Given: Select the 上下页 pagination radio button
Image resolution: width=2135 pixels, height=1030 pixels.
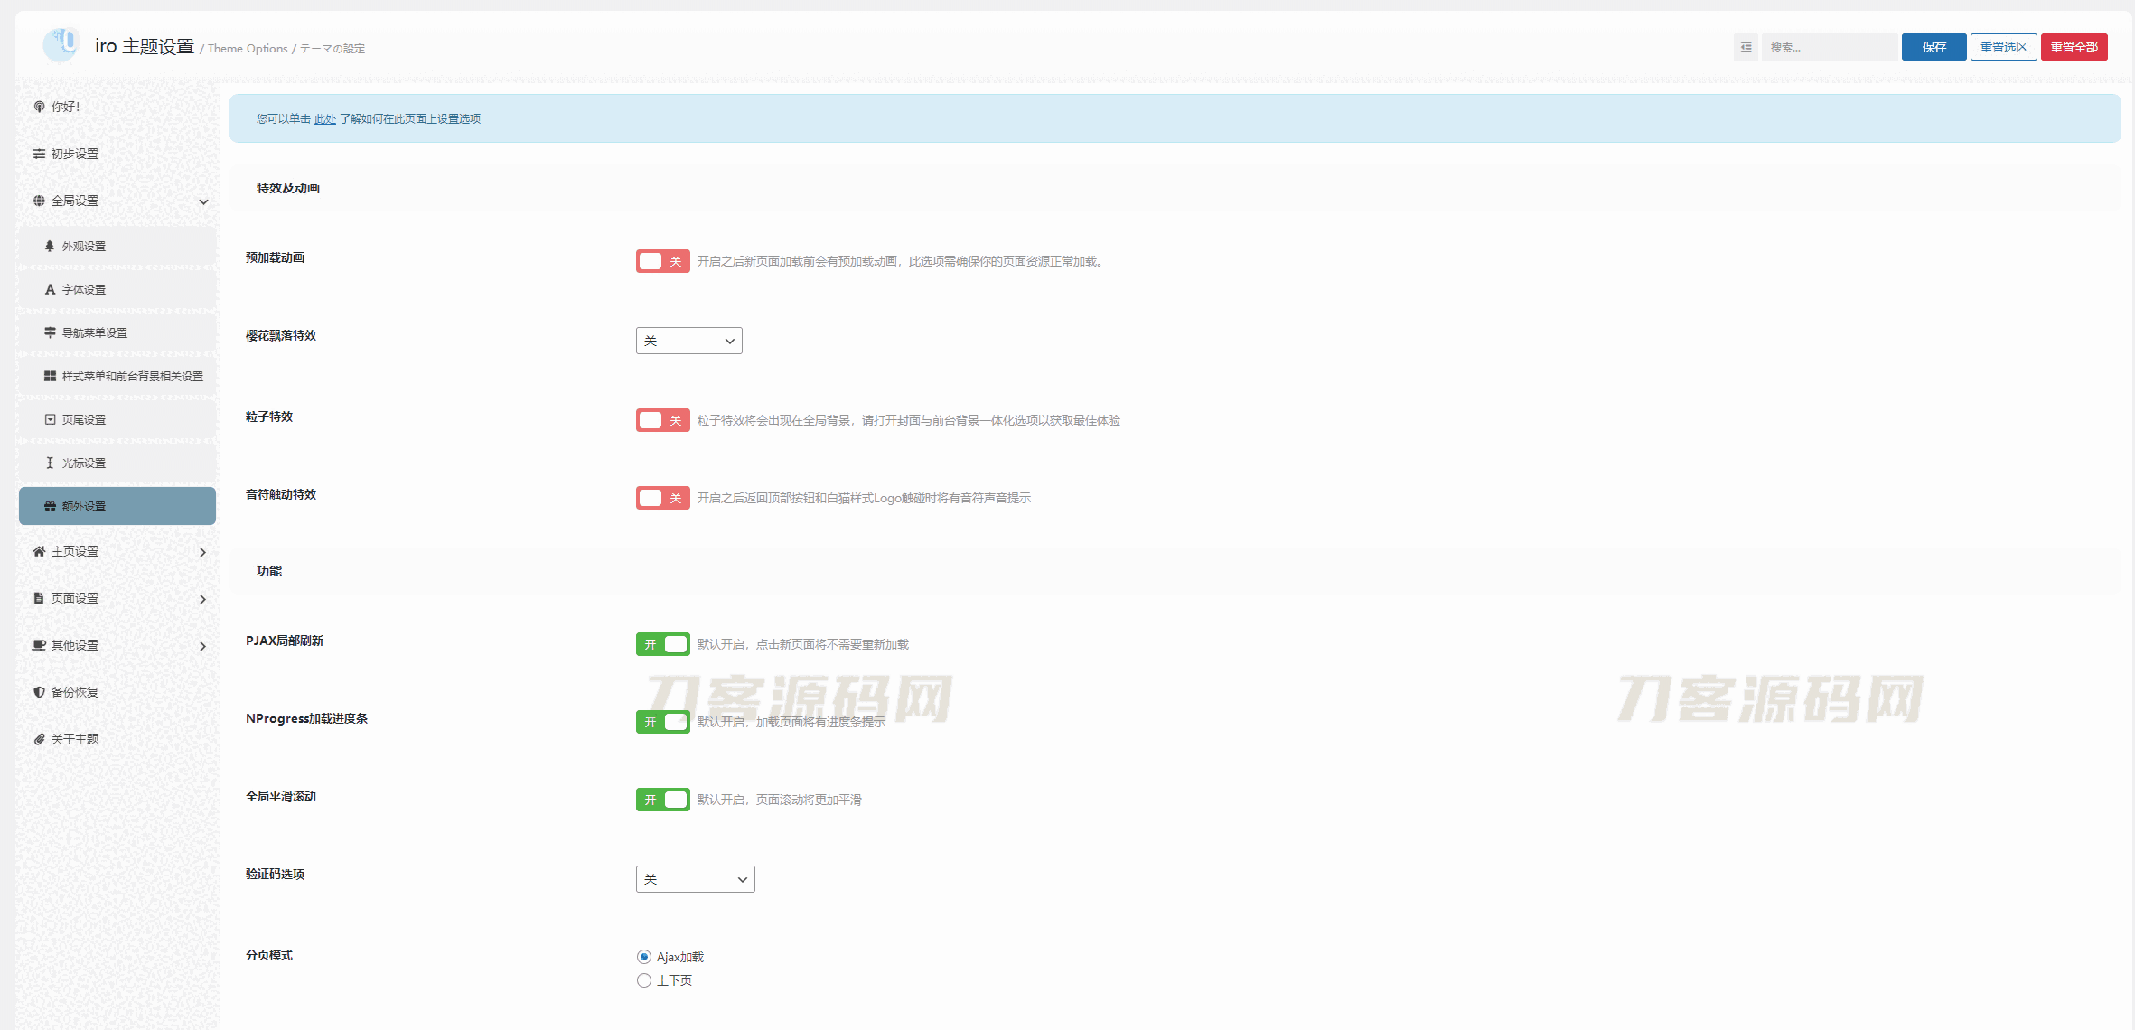Looking at the screenshot, I should coord(643,980).
